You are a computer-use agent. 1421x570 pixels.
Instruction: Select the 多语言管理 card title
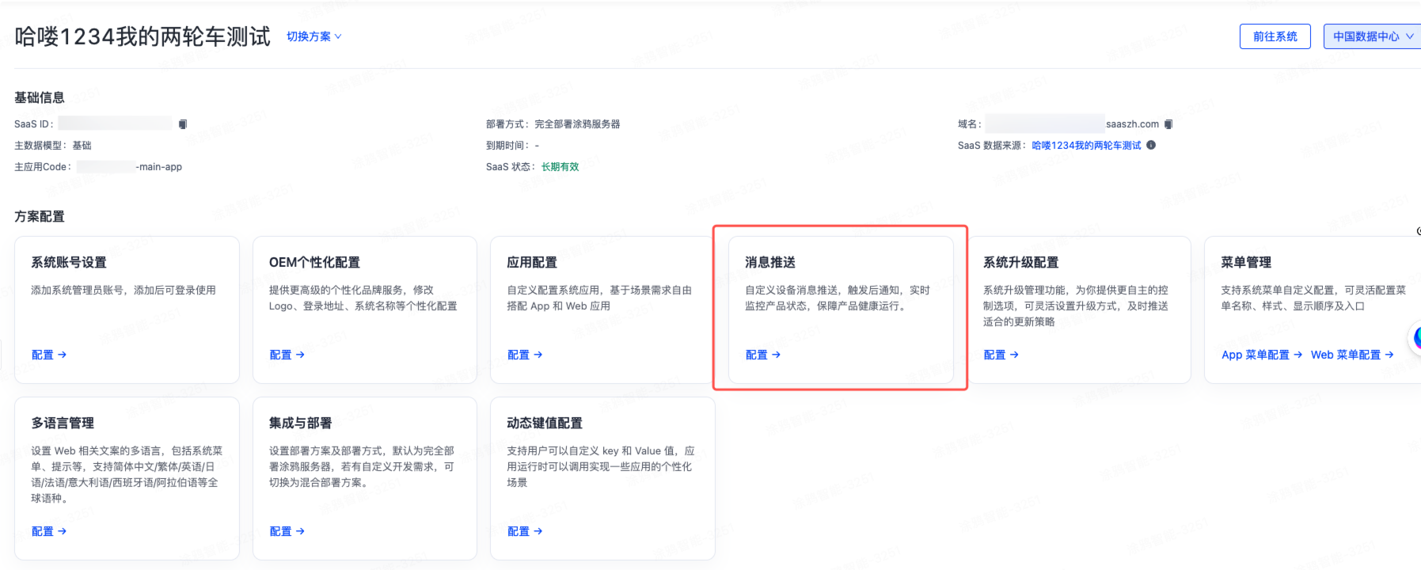63,423
